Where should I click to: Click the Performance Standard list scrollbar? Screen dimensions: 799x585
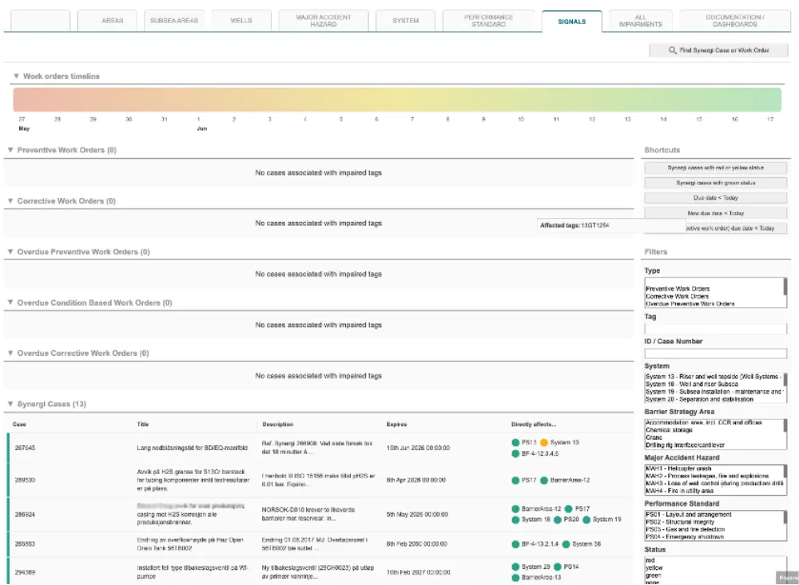coord(785,517)
